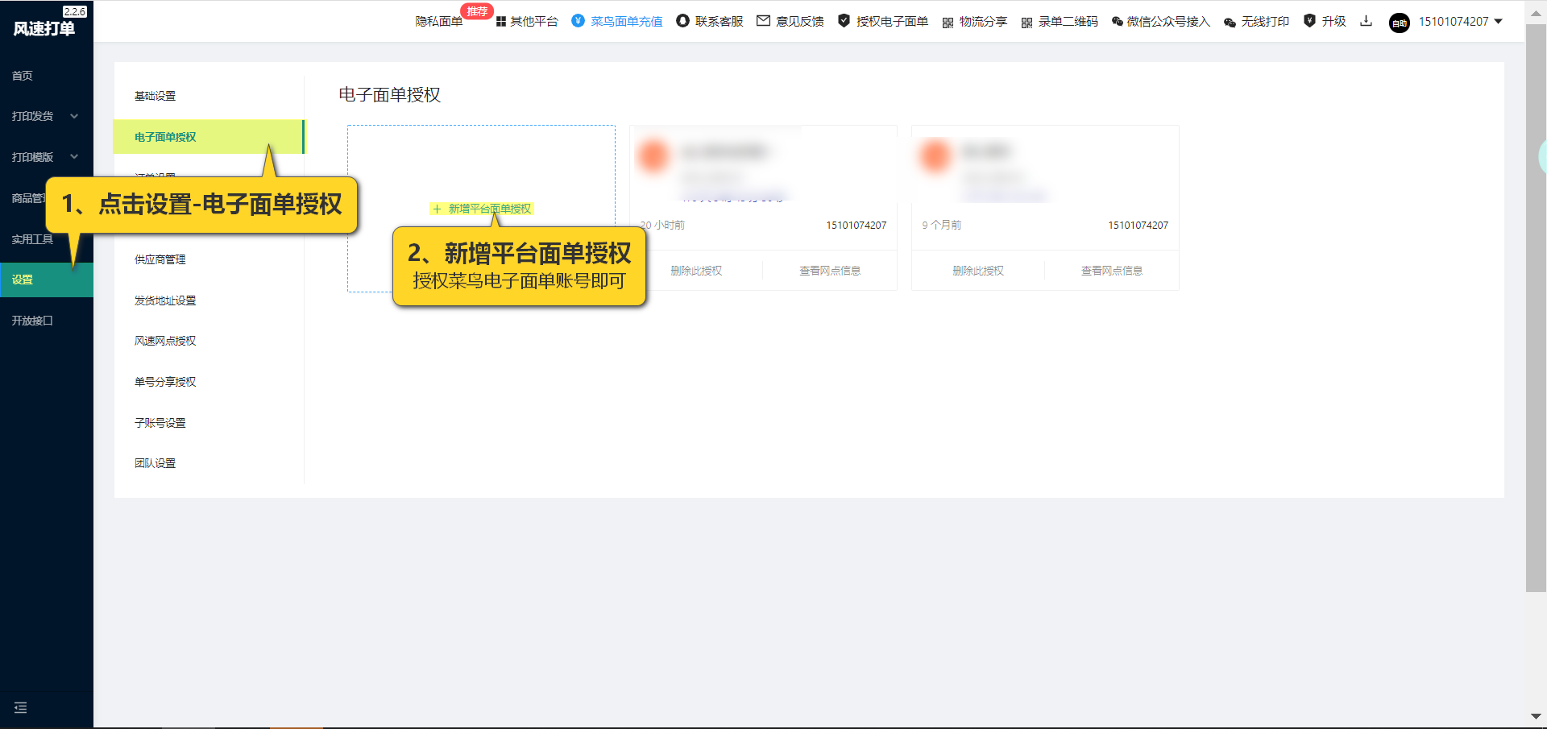
Task: Click the 物流分享 QR icon
Action: 948,23
